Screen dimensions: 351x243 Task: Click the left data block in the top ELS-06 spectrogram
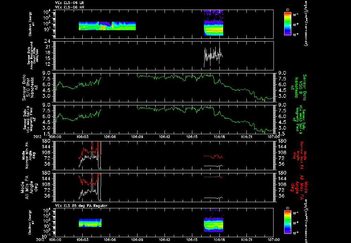[107, 26]
